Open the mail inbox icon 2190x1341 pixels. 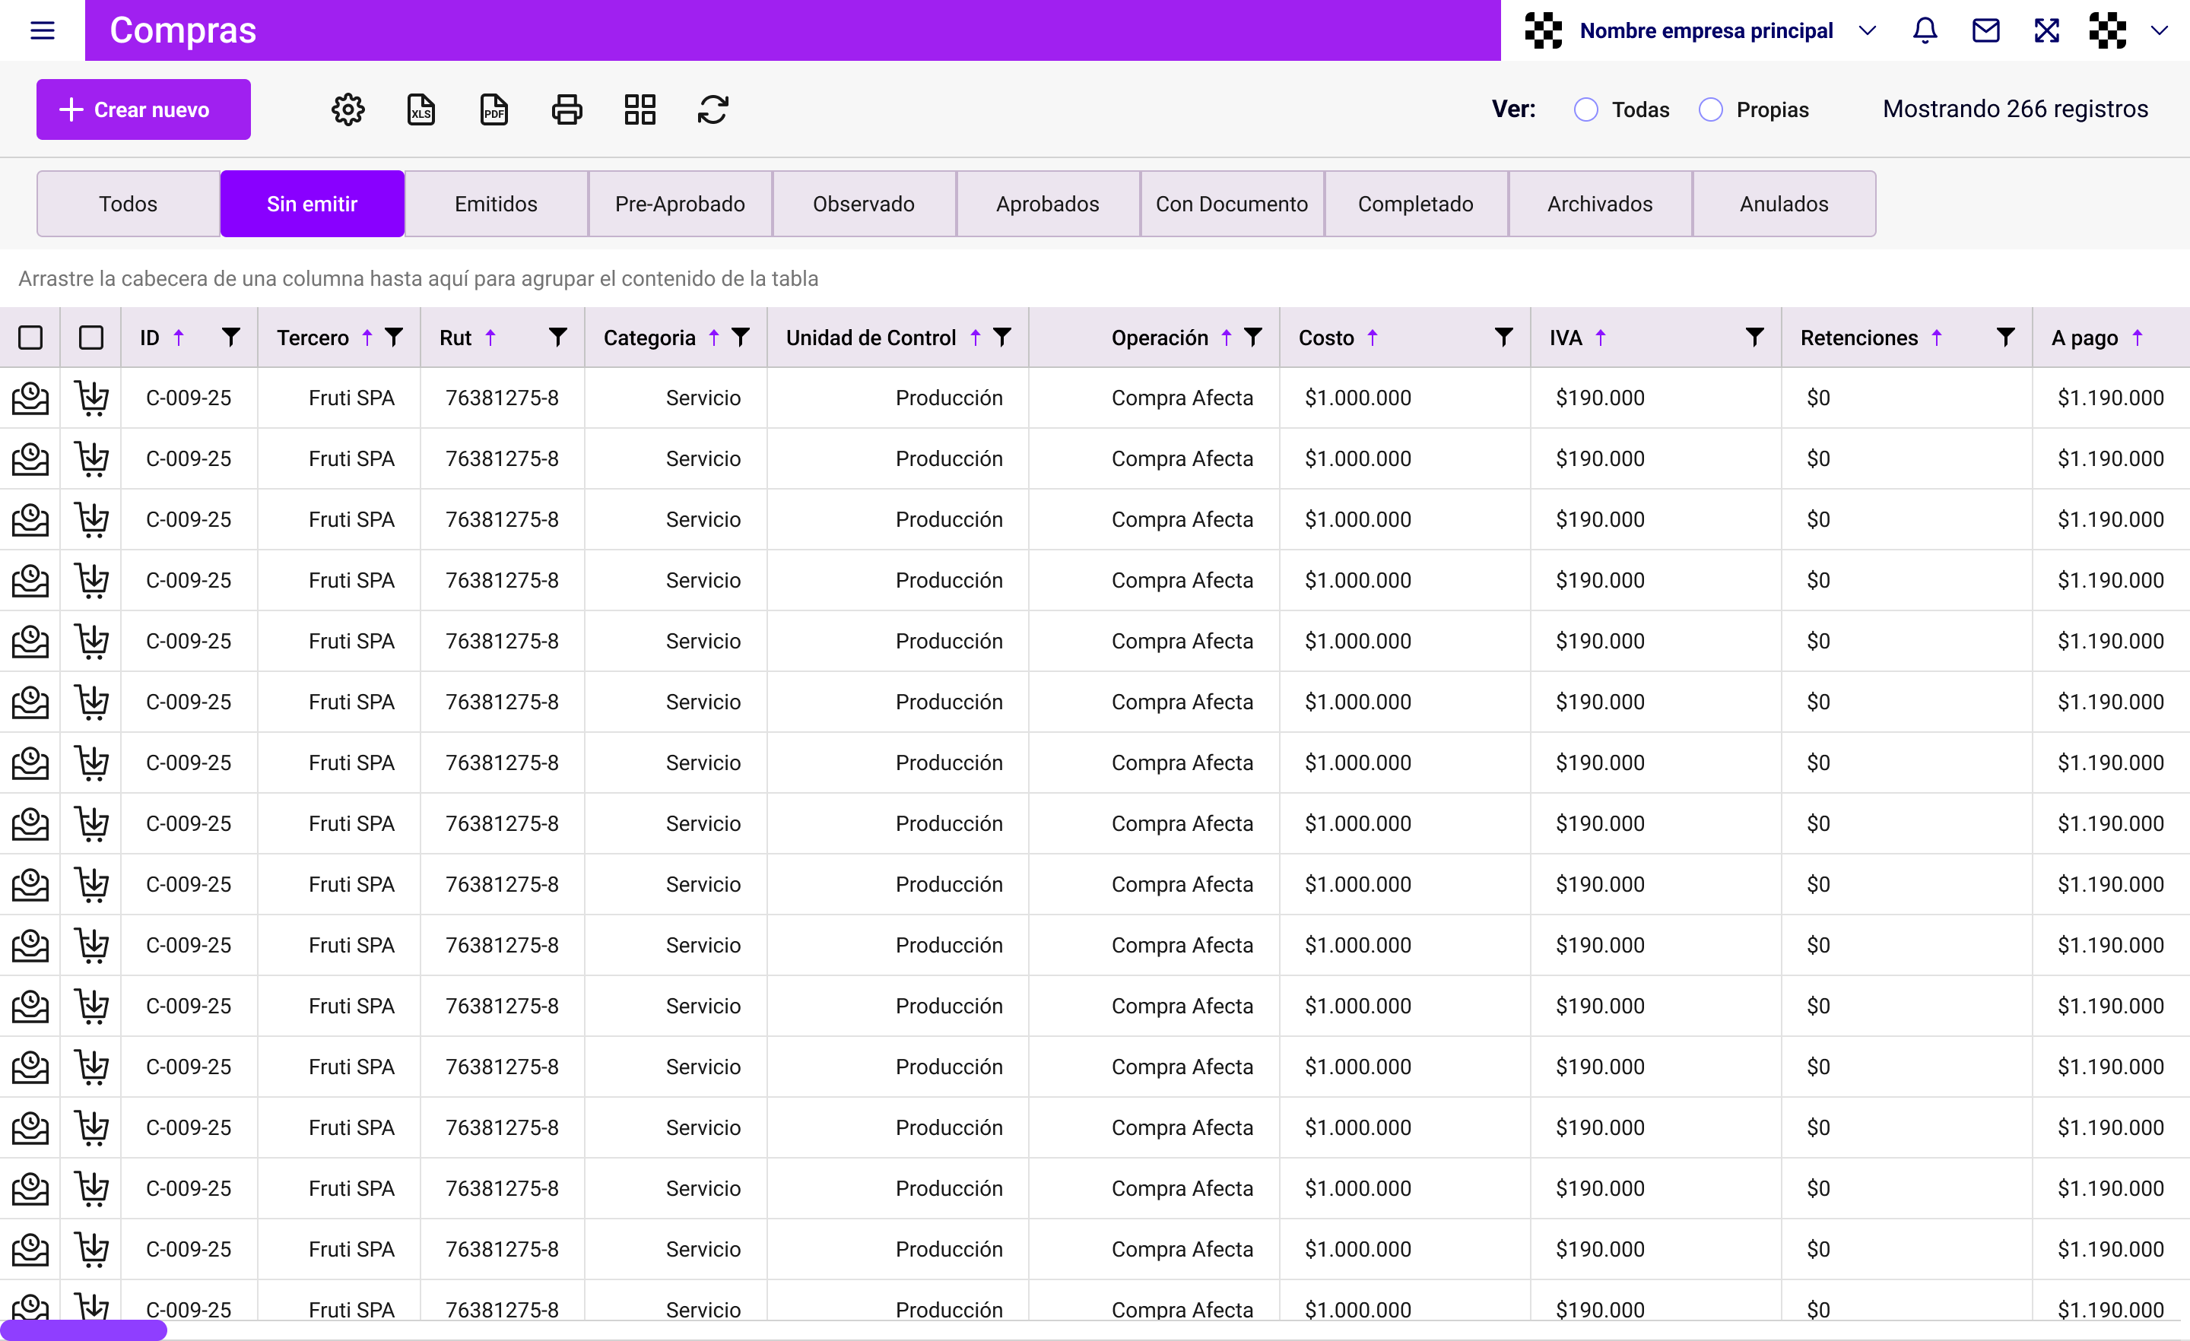click(1985, 31)
